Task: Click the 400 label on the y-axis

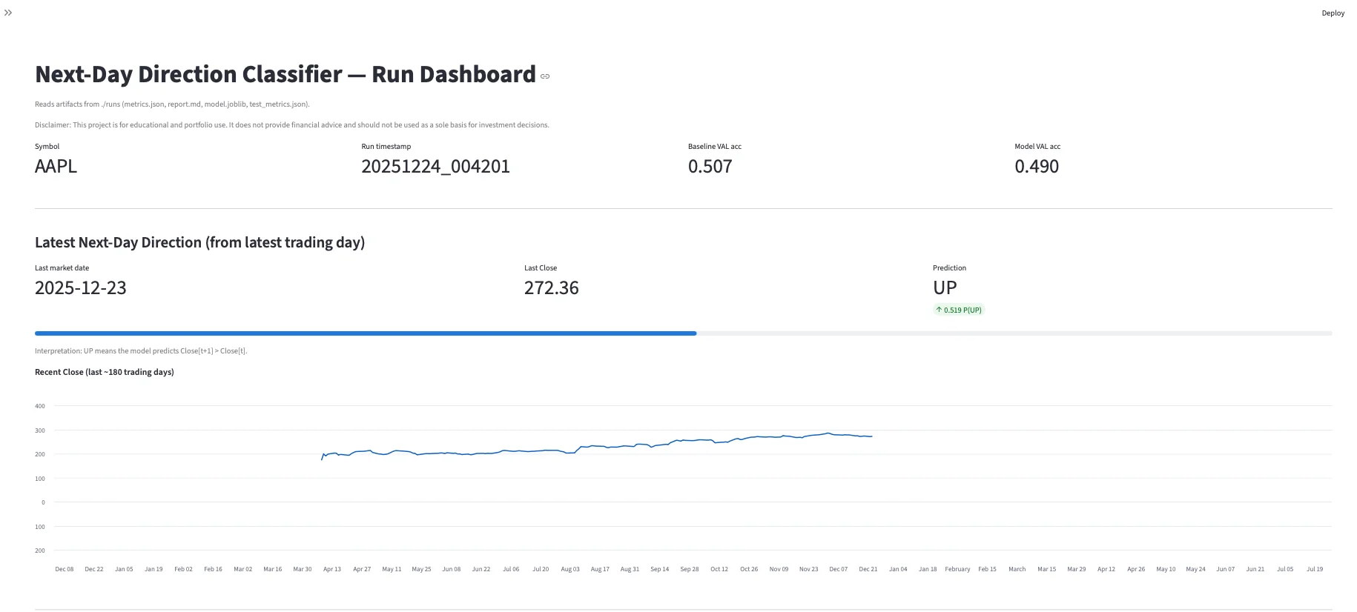Action: pos(40,406)
